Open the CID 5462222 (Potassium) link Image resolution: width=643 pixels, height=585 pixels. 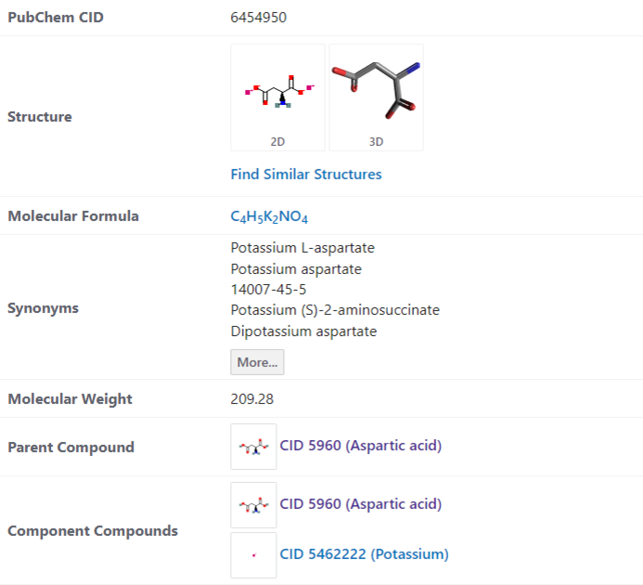364,554
